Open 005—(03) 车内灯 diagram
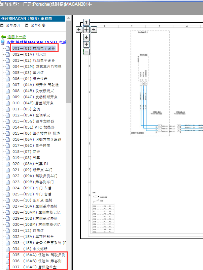 (x=28, y=73)
